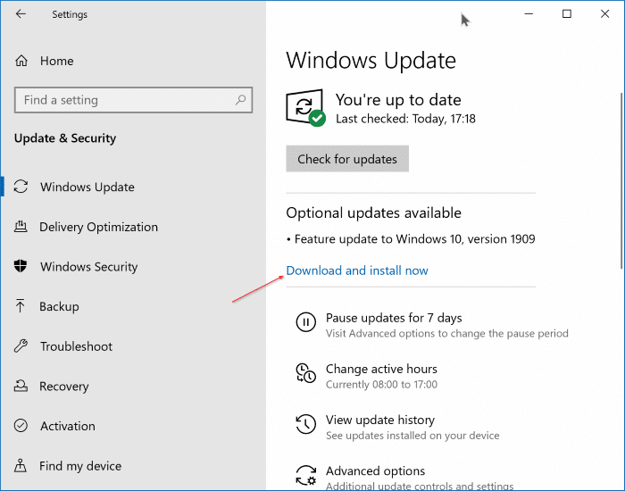This screenshot has width=625, height=491.
Task: Click Optional updates available heading
Action: pos(373,212)
